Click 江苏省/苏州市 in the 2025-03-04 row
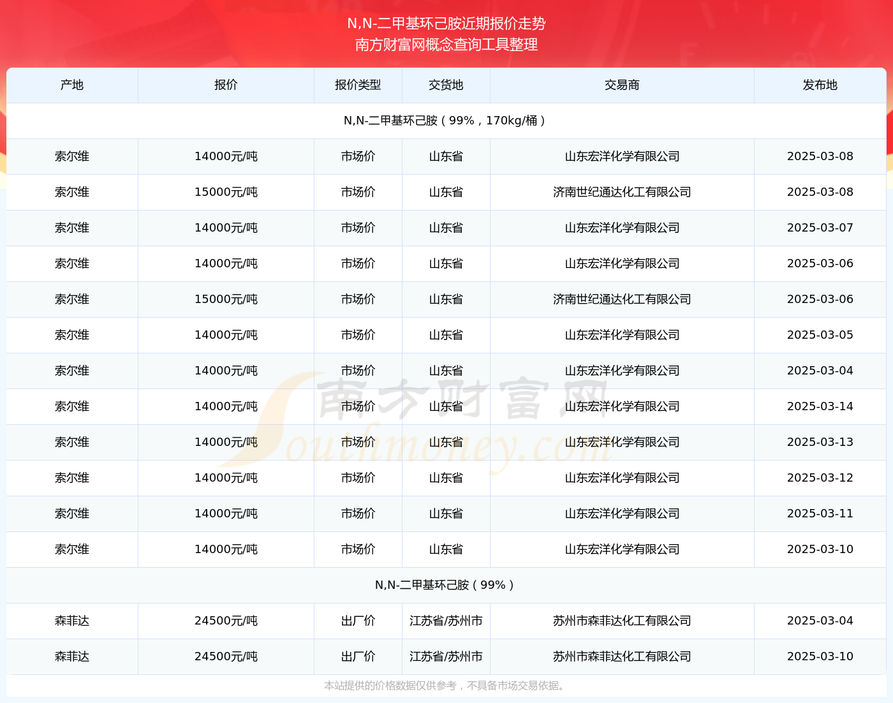Image resolution: width=893 pixels, height=703 pixels. click(446, 621)
